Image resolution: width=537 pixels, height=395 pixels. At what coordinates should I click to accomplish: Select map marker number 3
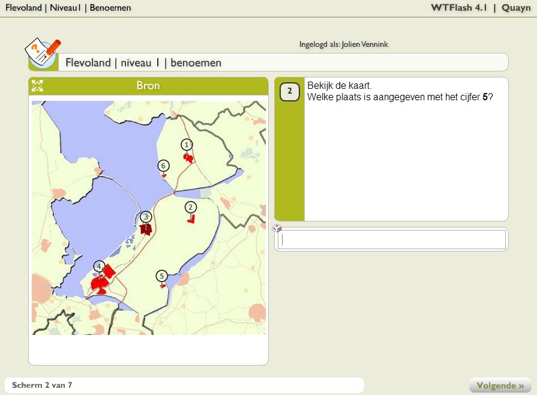point(146,217)
